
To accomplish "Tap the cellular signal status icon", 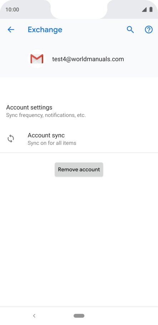I will coord(144,10).
